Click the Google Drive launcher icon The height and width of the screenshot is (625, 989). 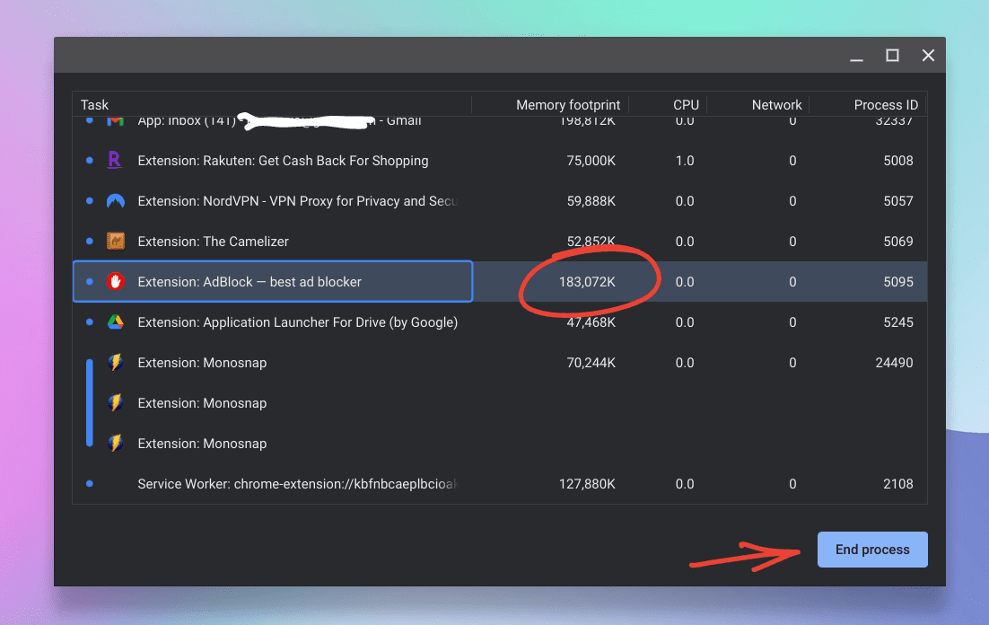coord(116,322)
